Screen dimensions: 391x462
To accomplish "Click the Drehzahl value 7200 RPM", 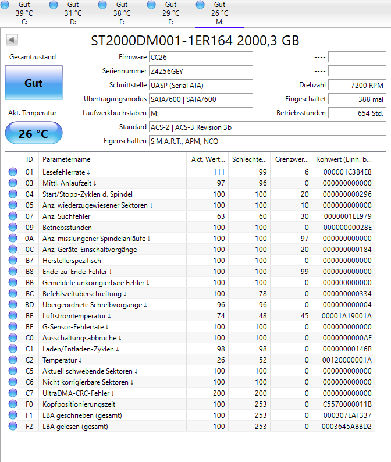I will [x=357, y=85].
